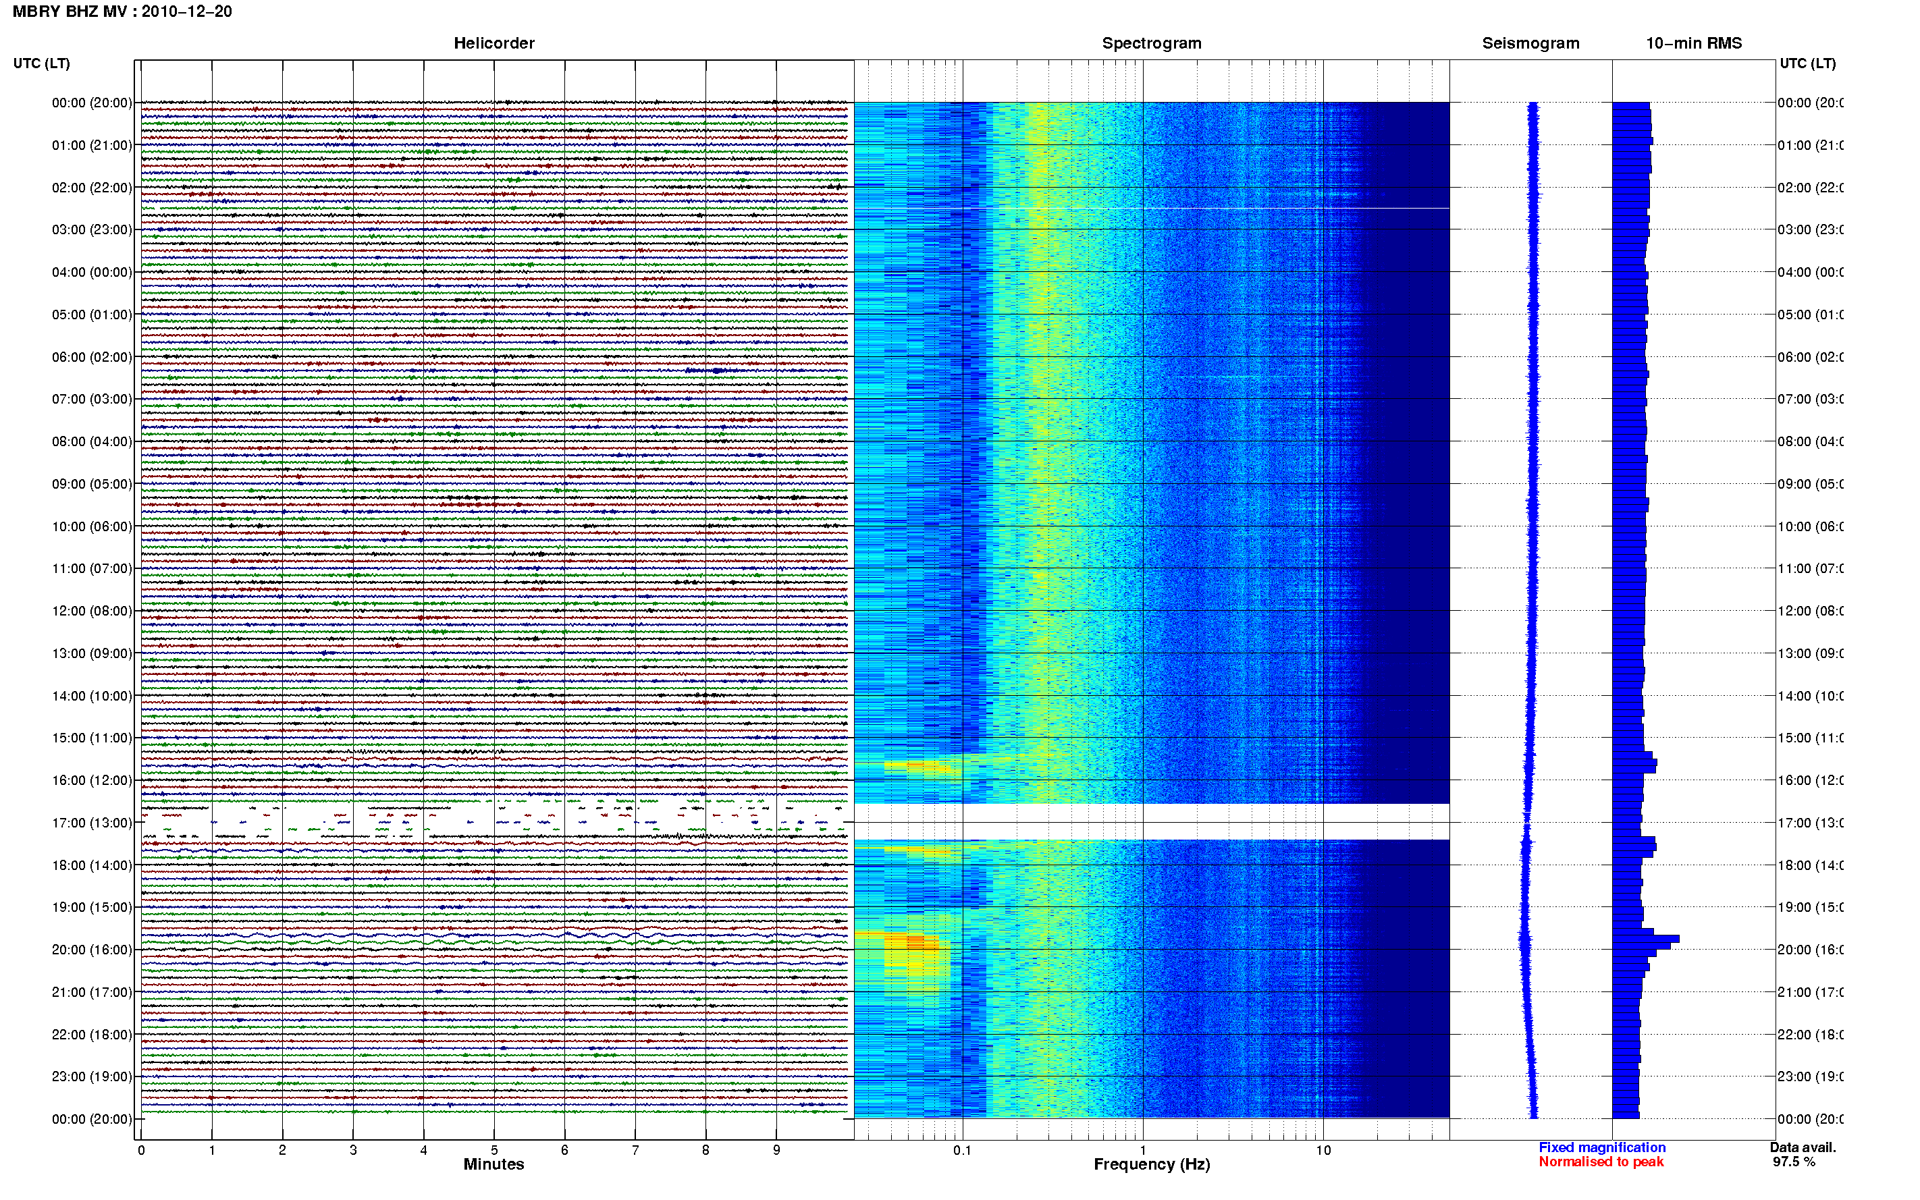Viewport: 1920px width, 1200px height.
Task: Click the left 15:00 (11:00) time label
Action: [x=92, y=737]
